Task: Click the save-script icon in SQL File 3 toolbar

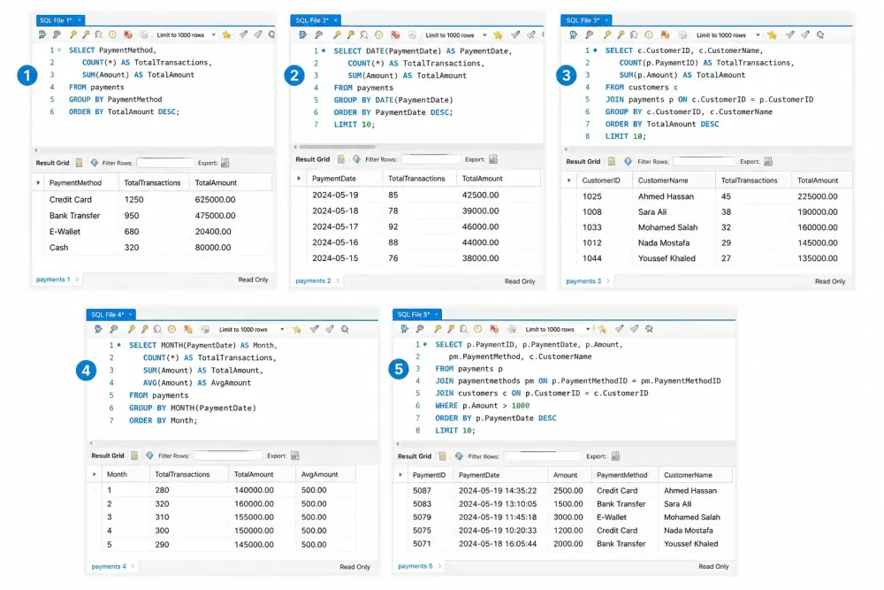Action: (589, 35)
